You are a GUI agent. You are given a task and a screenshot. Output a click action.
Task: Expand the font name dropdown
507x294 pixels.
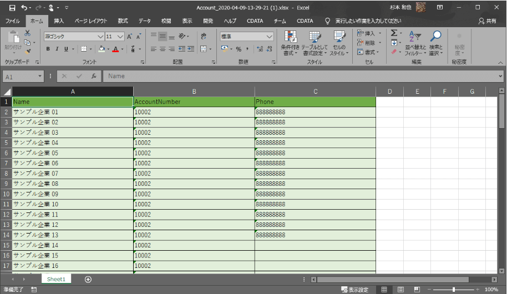[100, 37]
